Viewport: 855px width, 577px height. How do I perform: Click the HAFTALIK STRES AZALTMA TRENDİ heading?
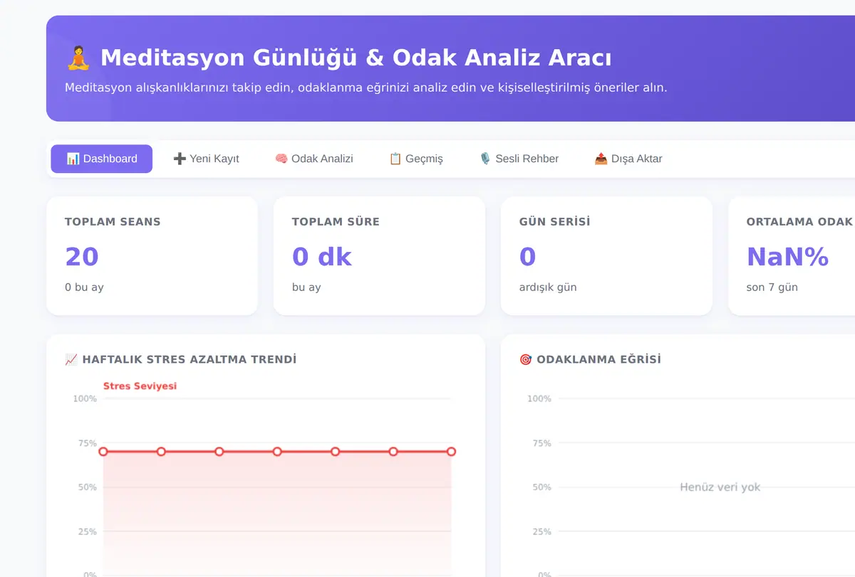(x=190, y=360)
